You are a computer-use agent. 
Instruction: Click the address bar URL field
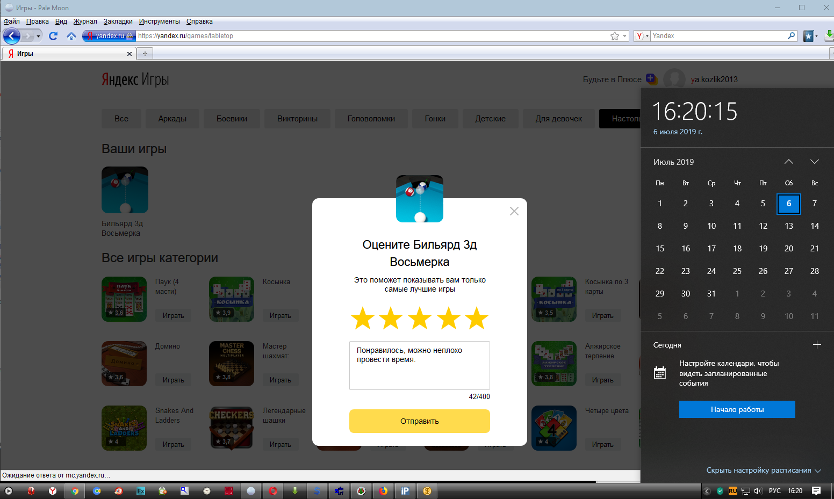pyautogui.click(x=372, y=36)
